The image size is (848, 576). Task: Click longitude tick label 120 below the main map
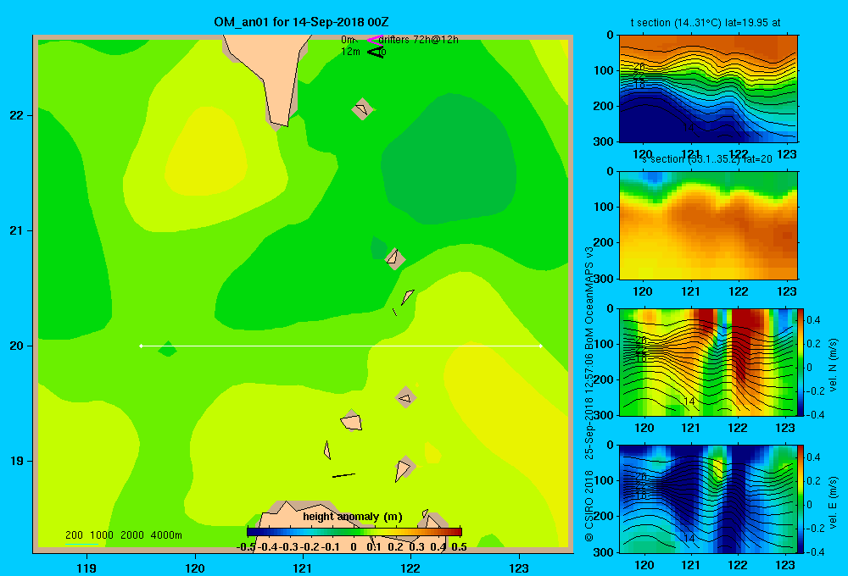tap(195, 568)
